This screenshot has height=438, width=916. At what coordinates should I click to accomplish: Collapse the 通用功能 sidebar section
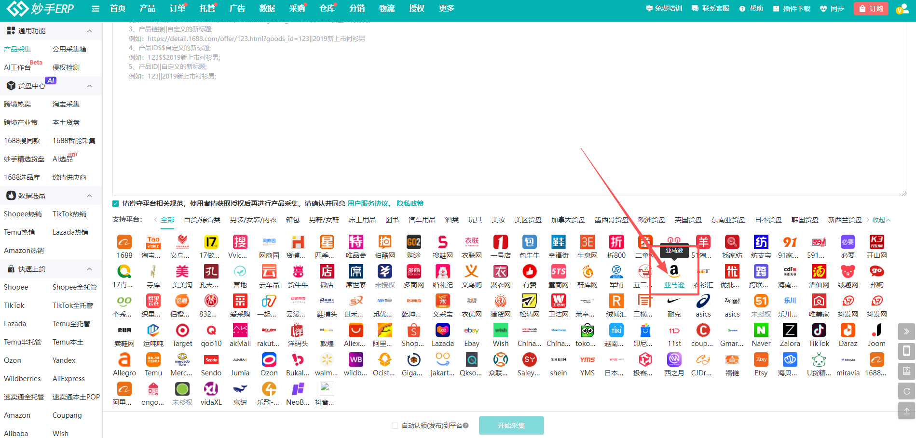[89, 30]
